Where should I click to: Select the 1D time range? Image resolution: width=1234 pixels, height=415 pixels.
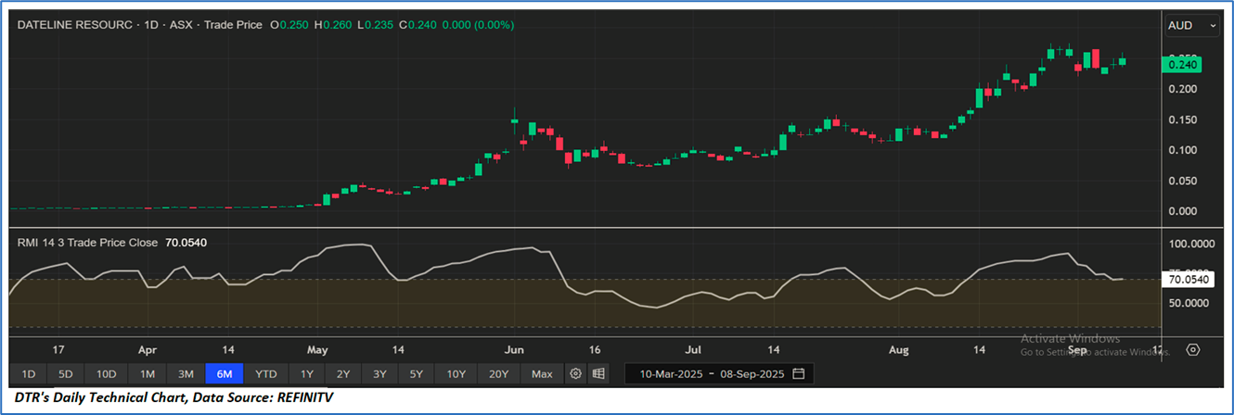coord(28,374)
